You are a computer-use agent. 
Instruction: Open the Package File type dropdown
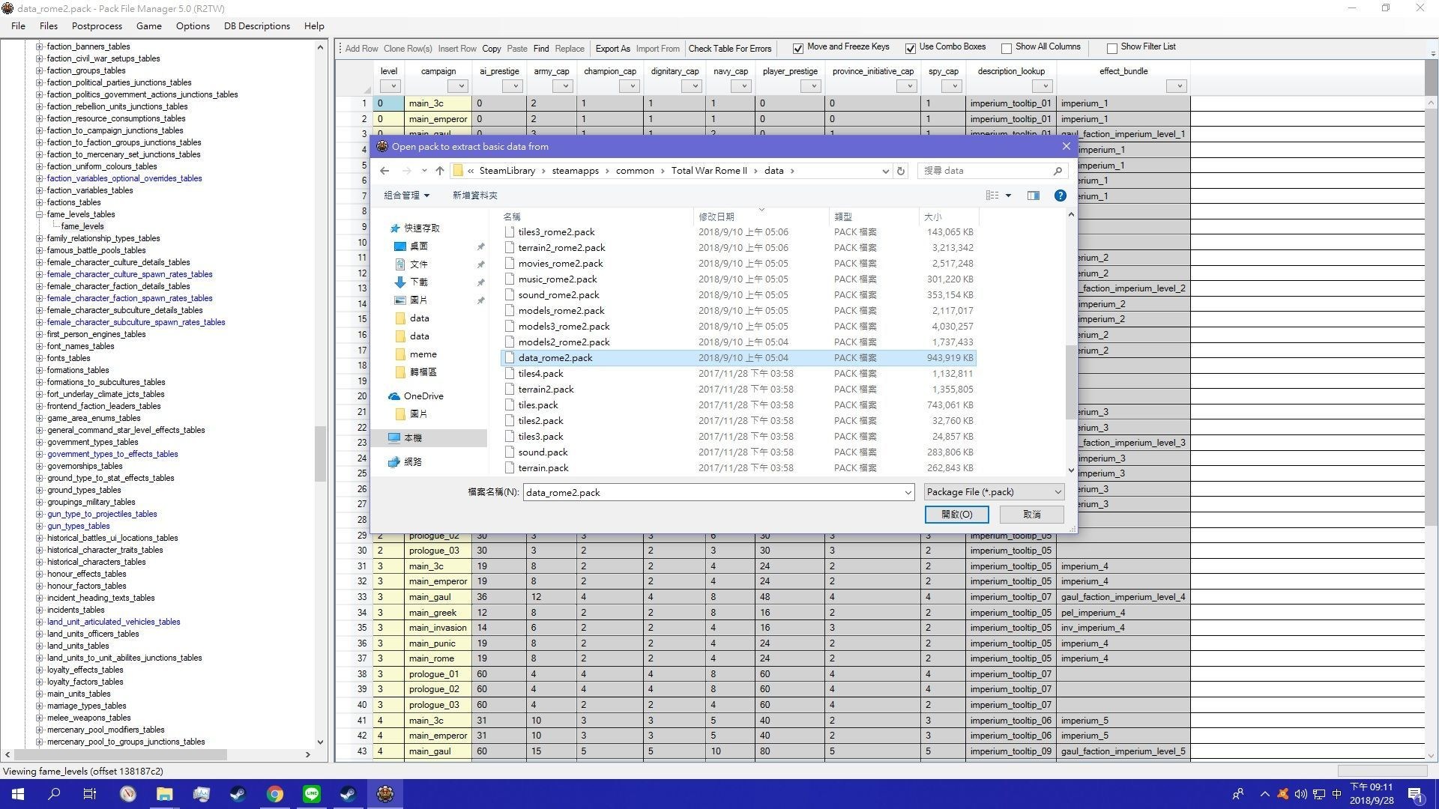click(x=1056, y=492)
